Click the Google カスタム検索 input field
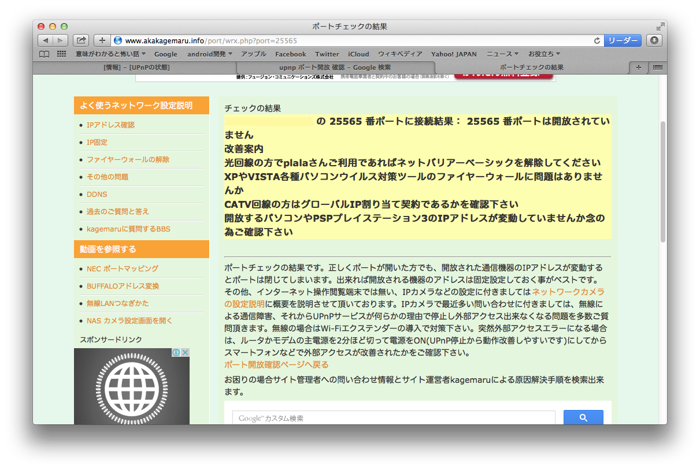Image resolution: width=700 pixels, height=470 pixels. click(x=393, y=418)
